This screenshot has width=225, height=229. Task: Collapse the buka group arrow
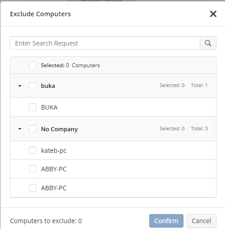20,86
